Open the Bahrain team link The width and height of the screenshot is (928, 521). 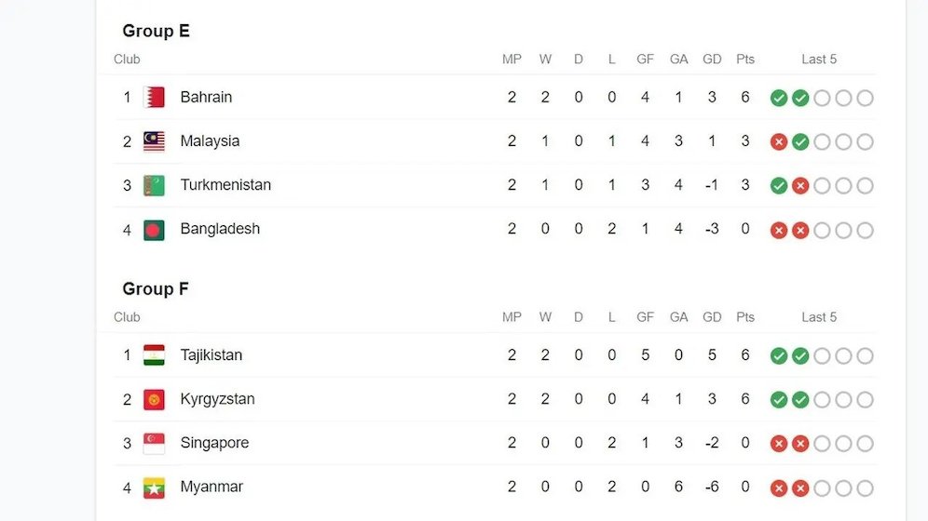pos(206,97)
